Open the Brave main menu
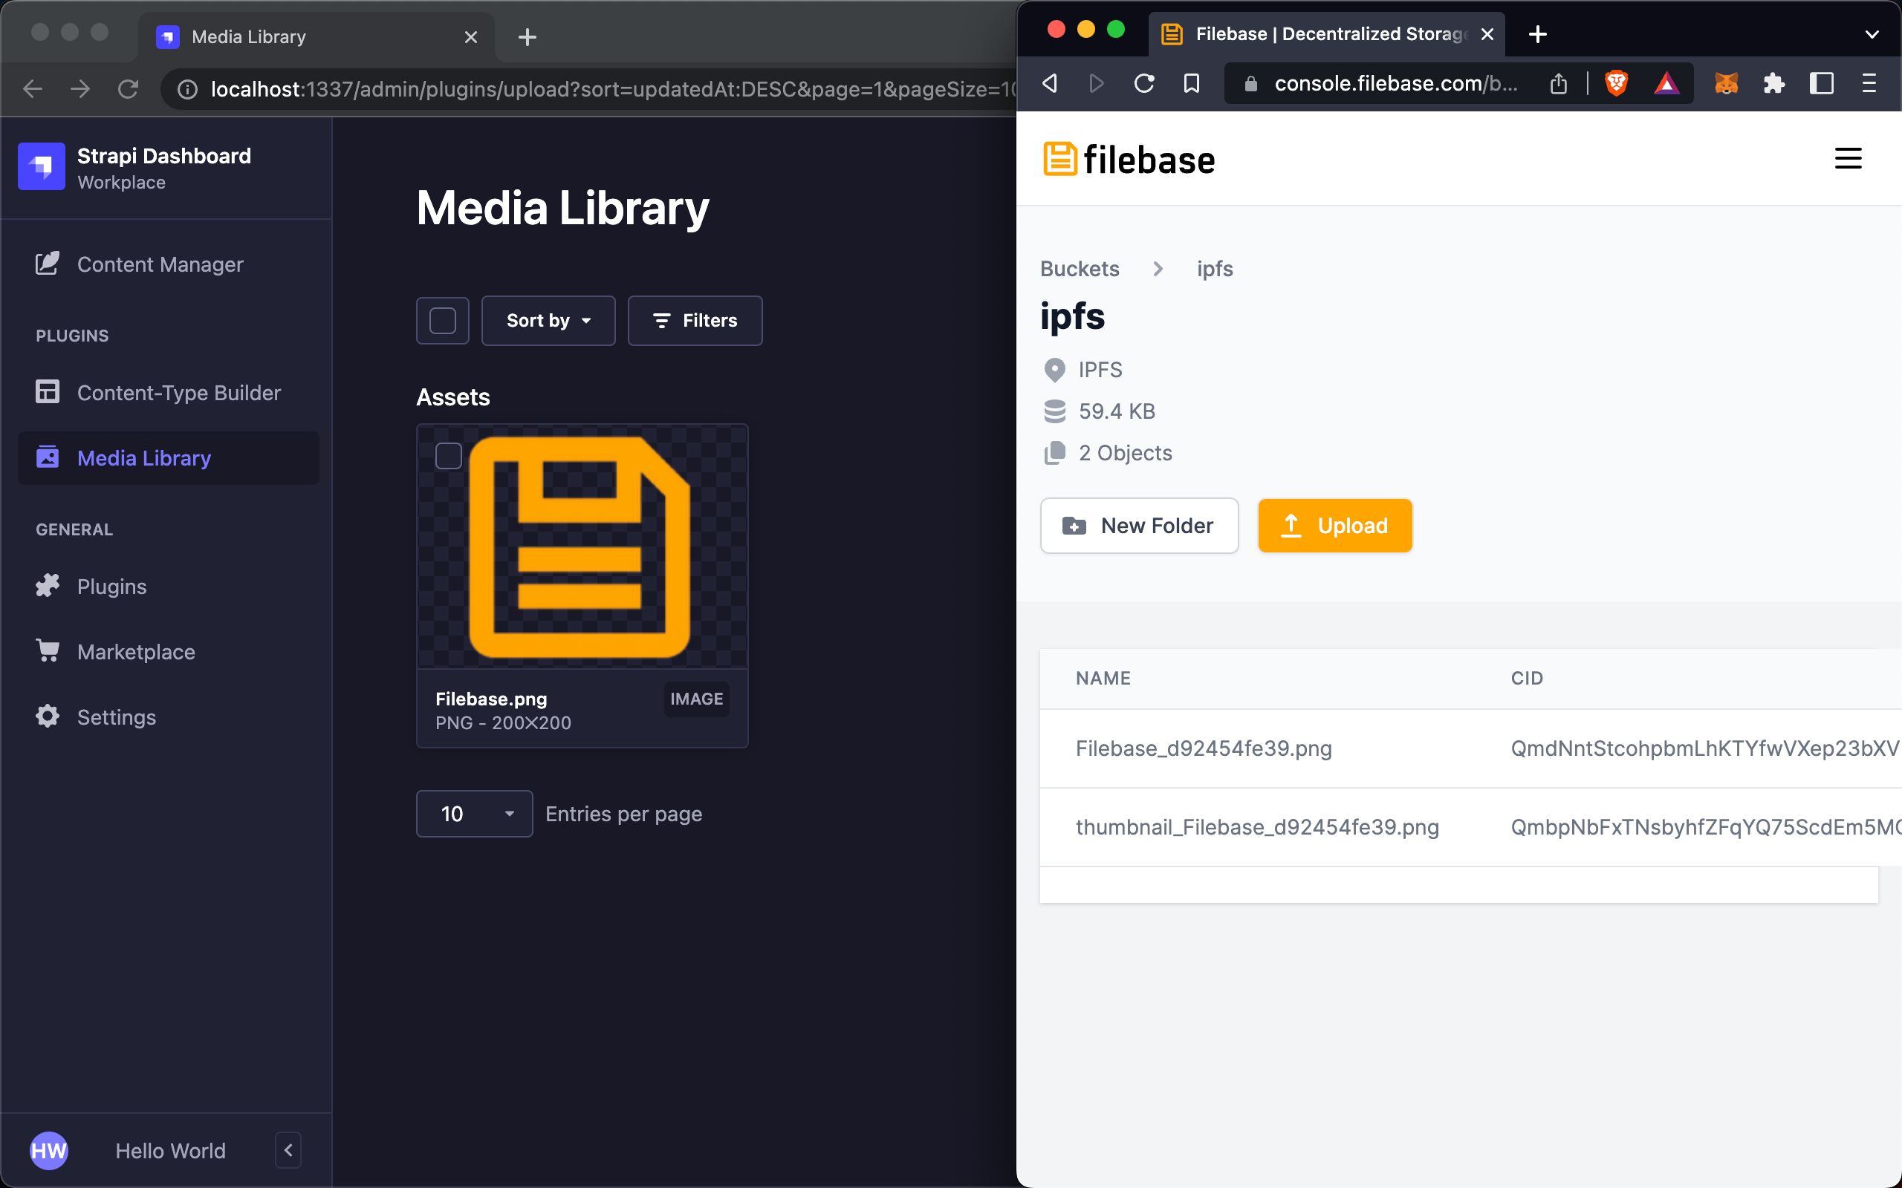 click(x=1869, y=82)
